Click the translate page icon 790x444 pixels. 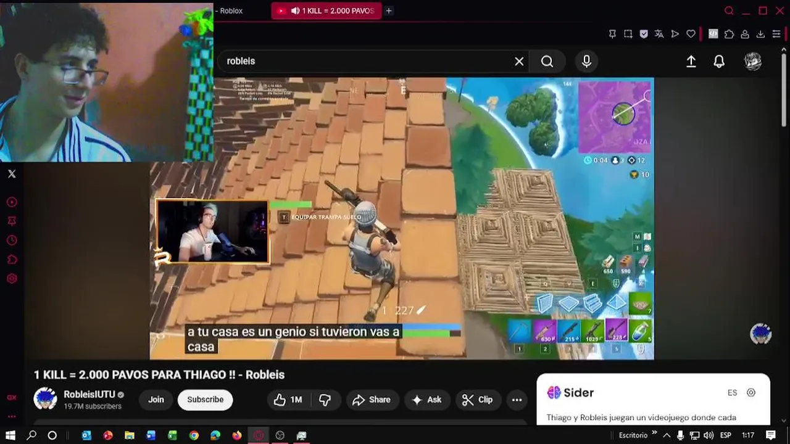pos(659,34)
